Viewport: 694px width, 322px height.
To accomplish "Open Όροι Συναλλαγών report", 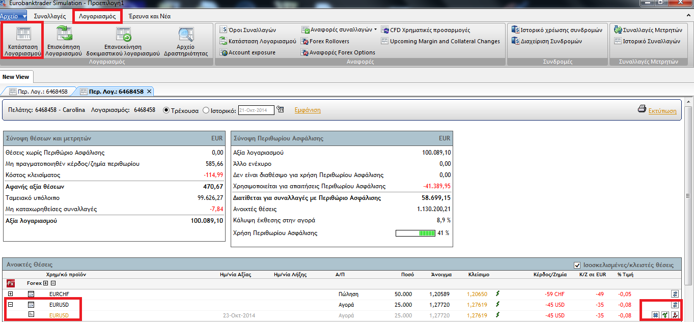I will 248,30.
